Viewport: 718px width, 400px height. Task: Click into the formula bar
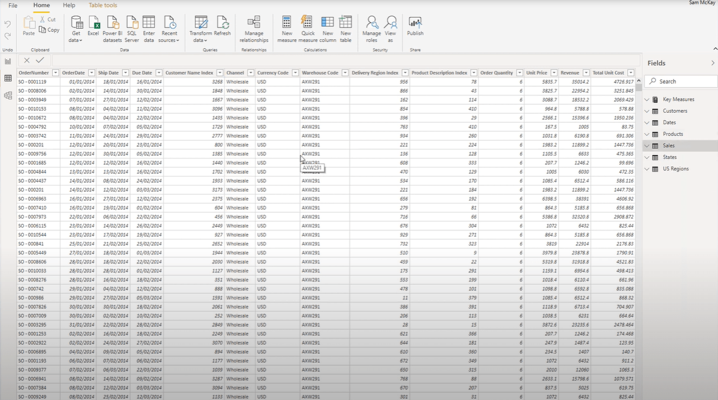coord(345,61)
